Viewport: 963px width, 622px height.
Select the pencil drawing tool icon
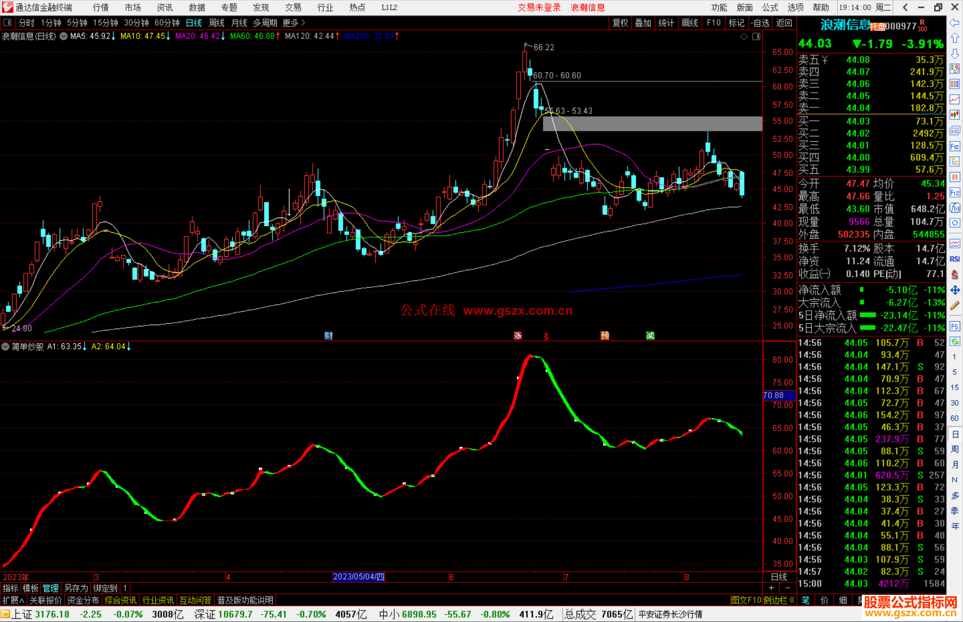[x=955, y=305]
